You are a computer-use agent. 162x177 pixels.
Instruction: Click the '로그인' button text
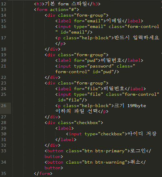click(138, 151)
